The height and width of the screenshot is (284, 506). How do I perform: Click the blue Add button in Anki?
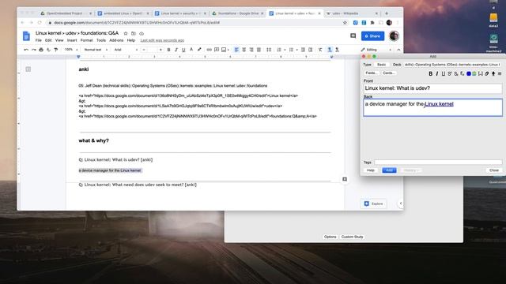(389, 170)
